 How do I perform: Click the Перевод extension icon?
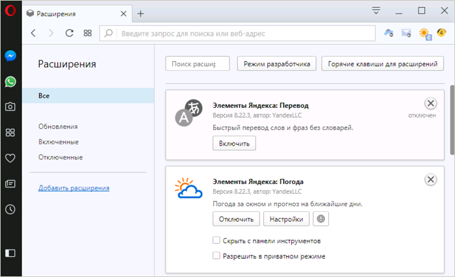188,113
